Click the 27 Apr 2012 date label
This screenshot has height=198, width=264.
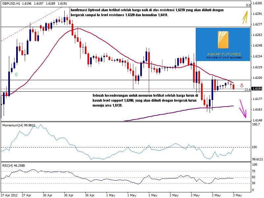[9, 195]
